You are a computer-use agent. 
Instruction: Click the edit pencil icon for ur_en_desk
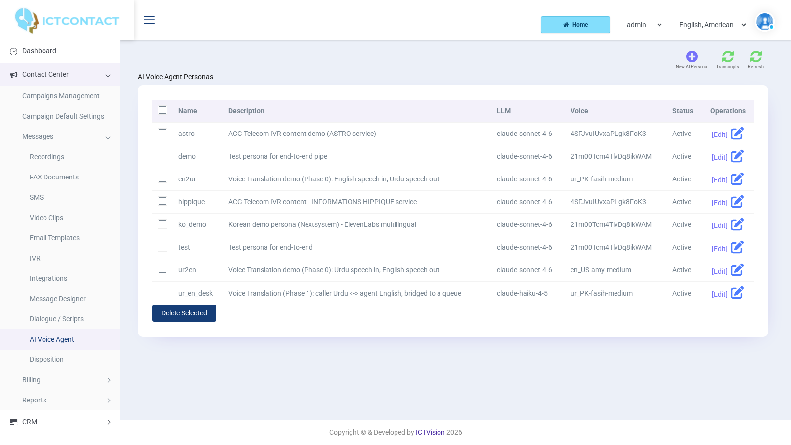click(x=737, y=293)
